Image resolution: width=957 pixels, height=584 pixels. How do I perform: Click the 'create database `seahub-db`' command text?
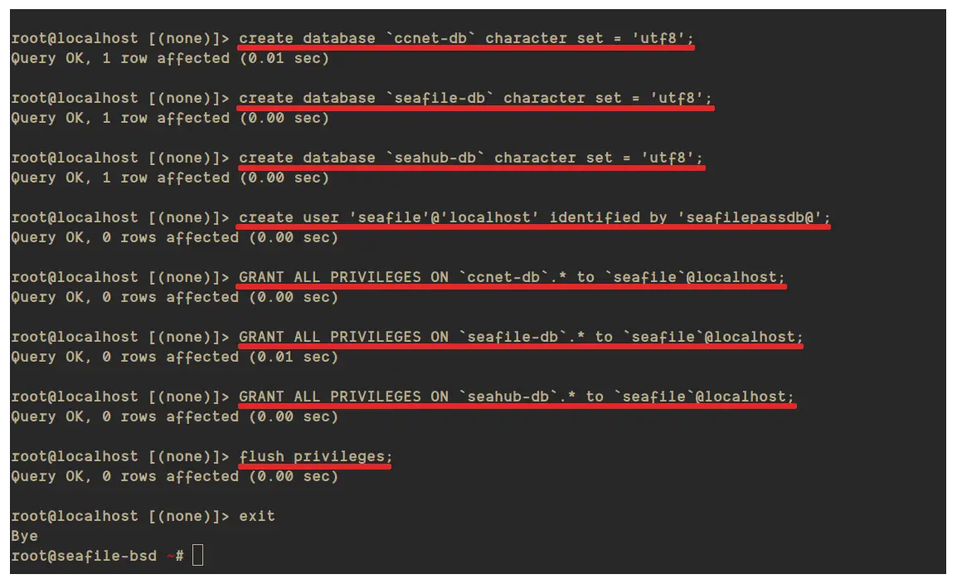(x=470, y=158)
